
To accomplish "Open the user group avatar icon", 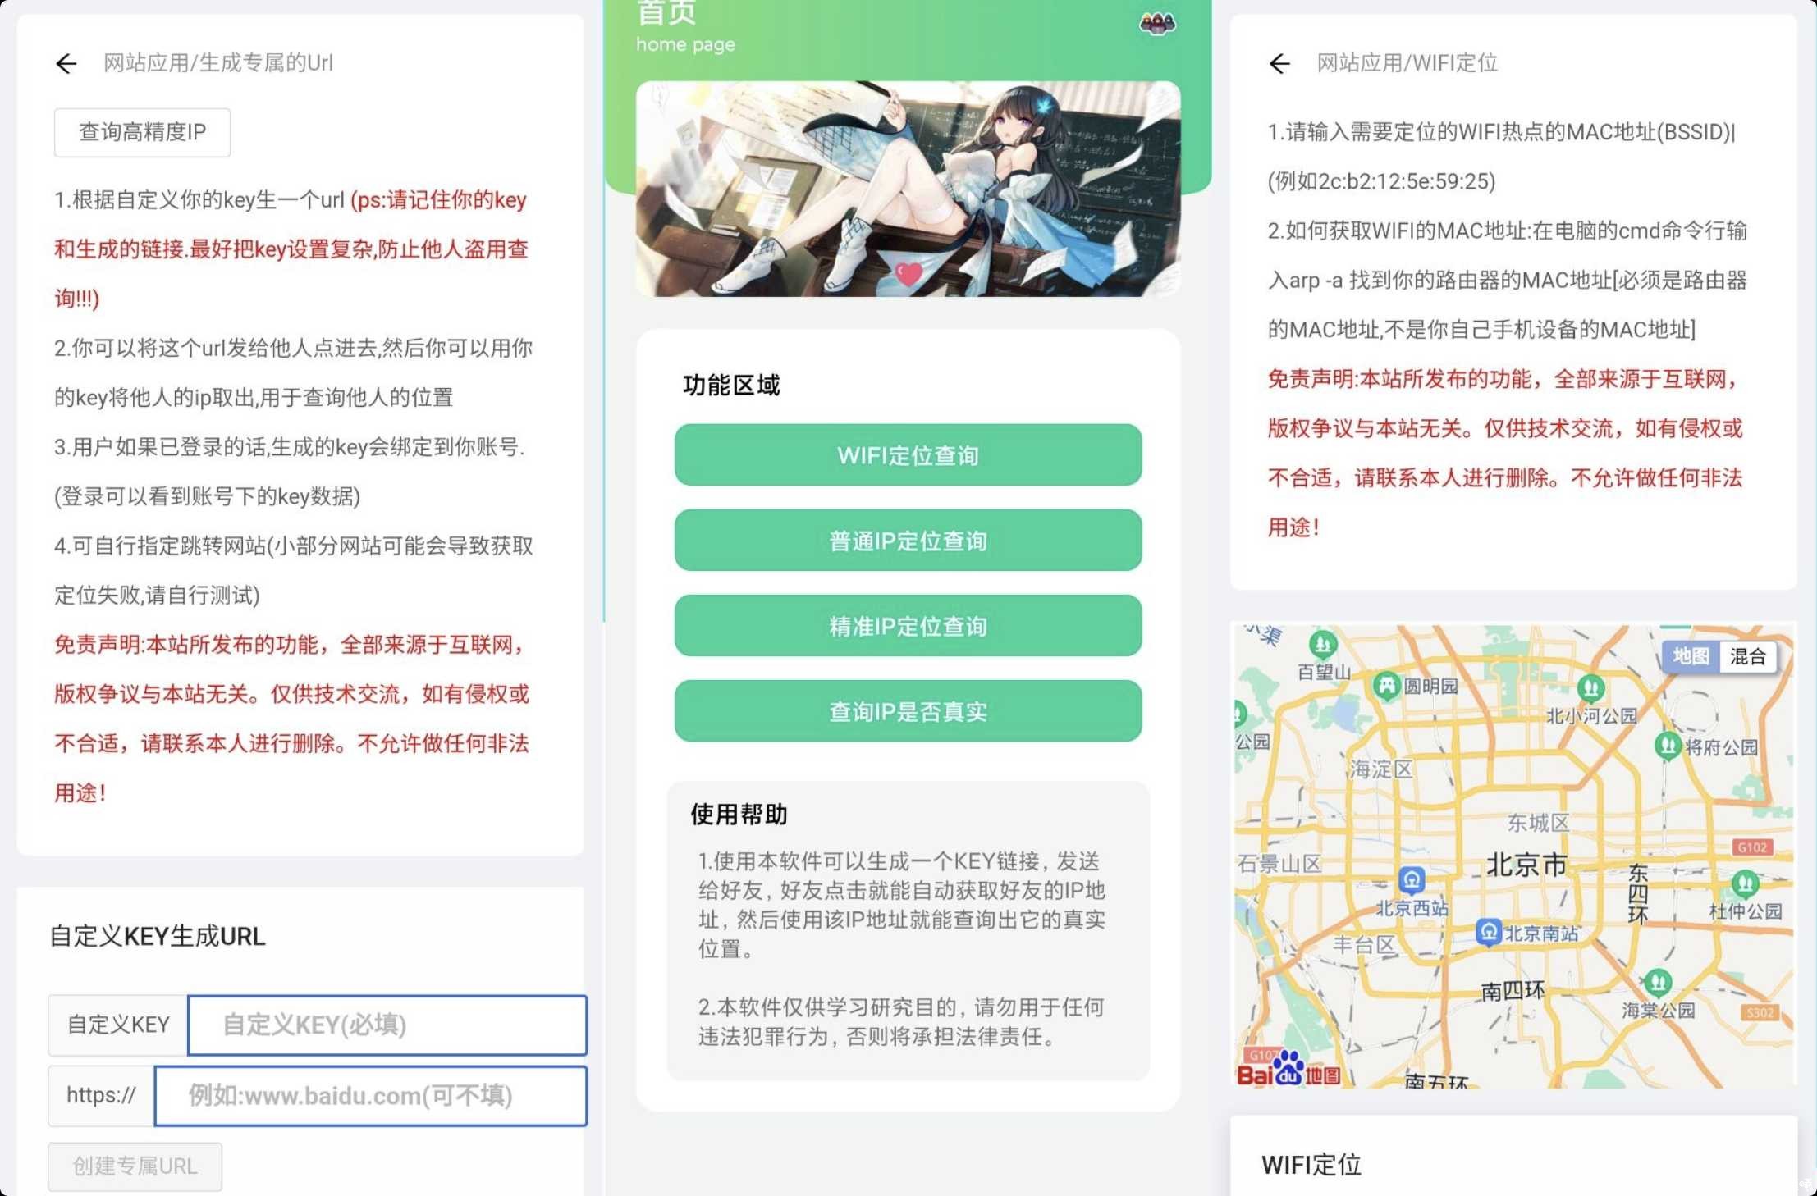I will (x=1157, y=23).
